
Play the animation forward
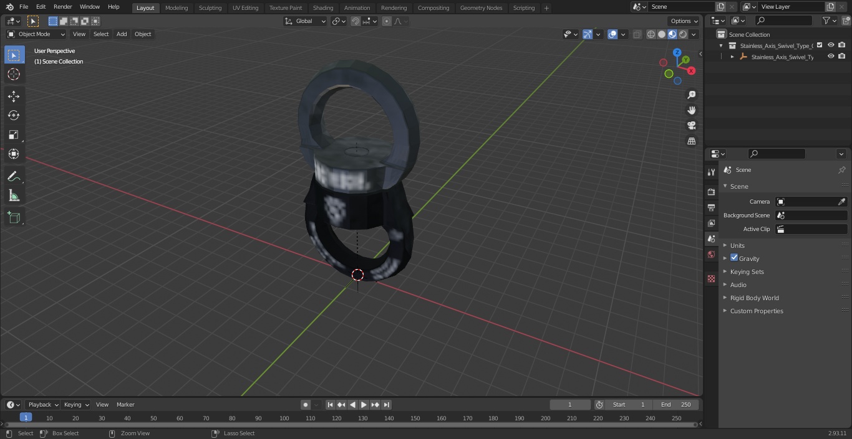[364, 405]
